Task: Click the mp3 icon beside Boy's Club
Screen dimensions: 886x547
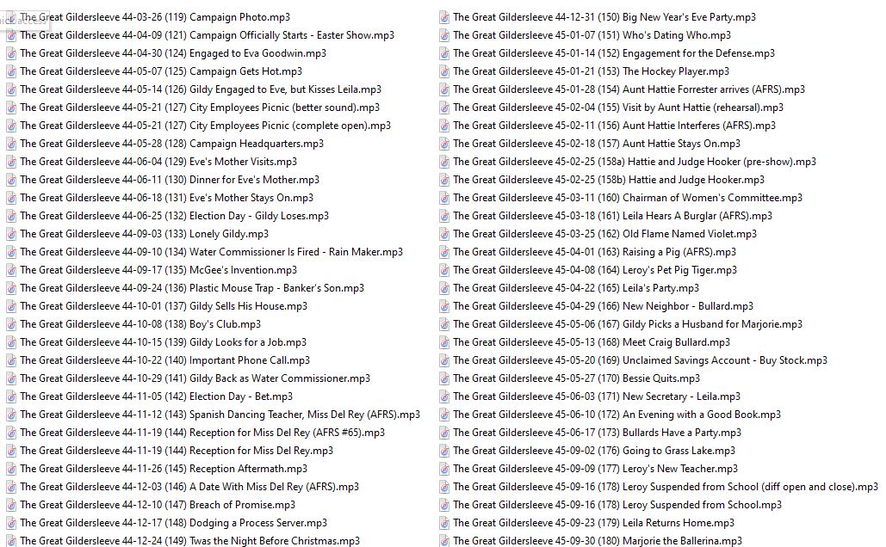Action: pyautogui.click(x=11, y=324)
